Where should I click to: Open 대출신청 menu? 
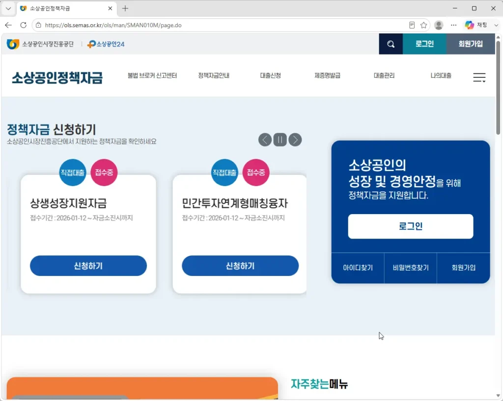coord(271,75)
